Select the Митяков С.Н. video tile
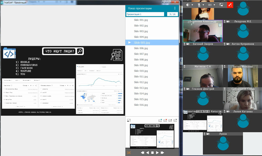 [203, 76]
